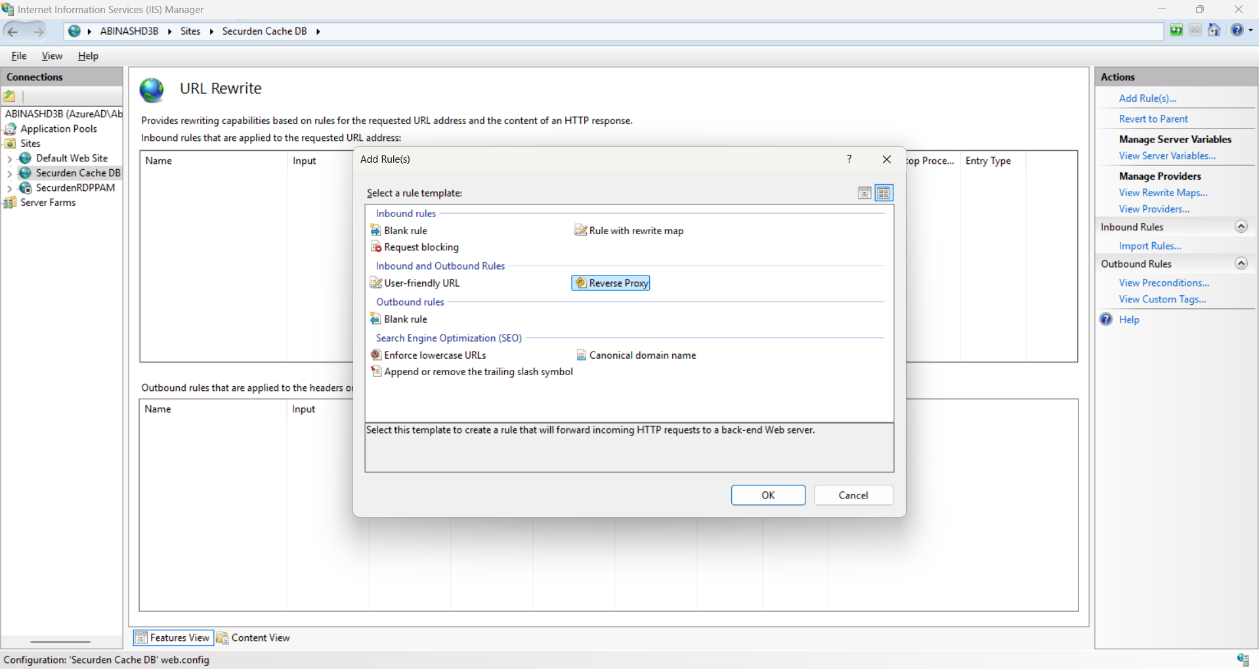Open View Custom Tags... link
This screenshot has width=1259, height=669.
pyautogui.click(x=1163, y=299)
